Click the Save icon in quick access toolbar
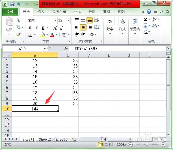173x150 pixels. (x=12, y=4)
